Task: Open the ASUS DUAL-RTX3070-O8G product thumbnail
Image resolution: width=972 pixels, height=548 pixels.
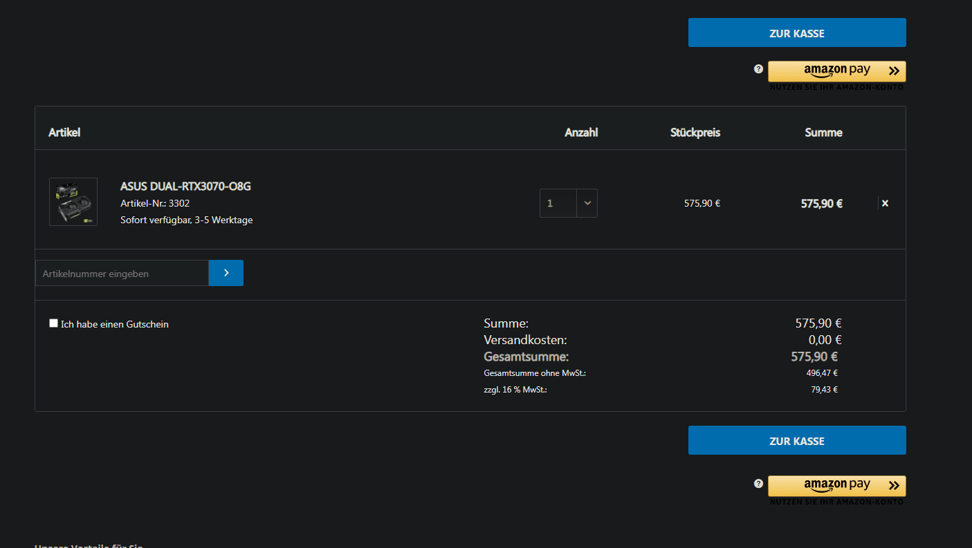Action: (x=73, y=202)
